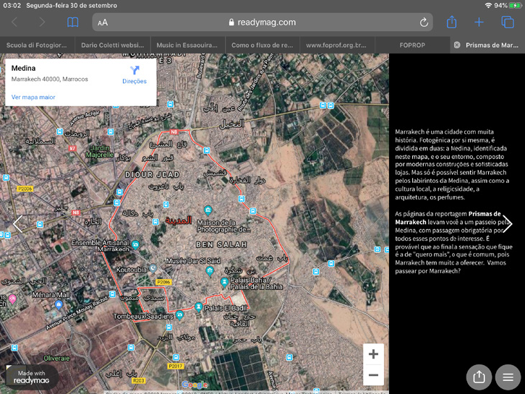The height and width of the screenshot is (394, 525).
Task: Zoom in on the map
Action: point(373,354)
